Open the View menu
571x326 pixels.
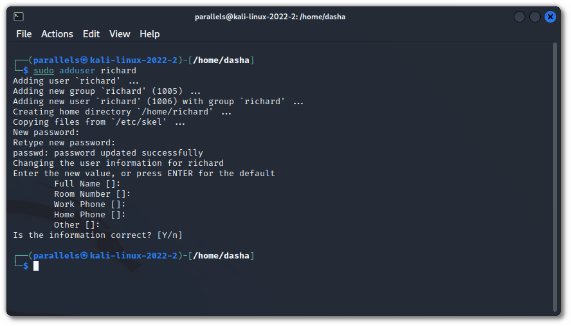[x=120, y=34]
